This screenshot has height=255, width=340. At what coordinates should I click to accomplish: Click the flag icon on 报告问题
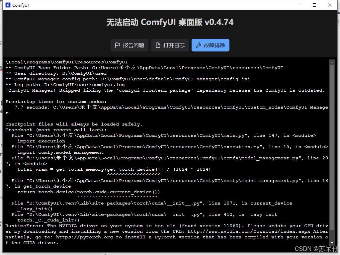click(117, 45)
